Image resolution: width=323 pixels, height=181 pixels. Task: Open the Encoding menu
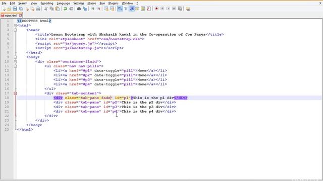(x=47, y=4)
